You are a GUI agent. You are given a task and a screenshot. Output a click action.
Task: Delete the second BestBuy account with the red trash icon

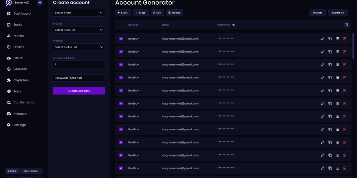click(345, 52)
